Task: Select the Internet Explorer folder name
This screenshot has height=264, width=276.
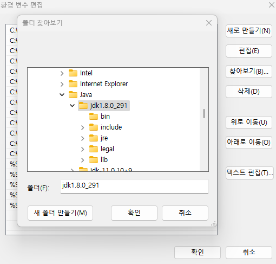Action: [104, 84]
